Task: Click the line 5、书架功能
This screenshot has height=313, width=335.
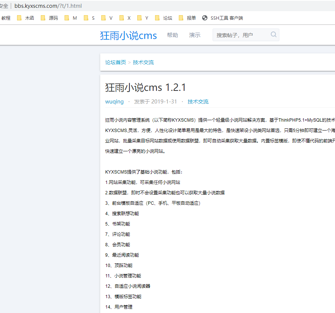Action: point(118,224)
